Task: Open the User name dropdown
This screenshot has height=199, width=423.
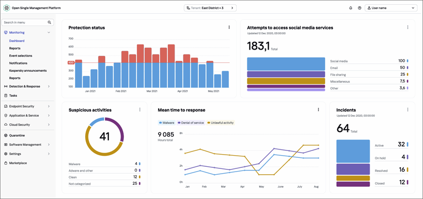Action: pos(391,8)
